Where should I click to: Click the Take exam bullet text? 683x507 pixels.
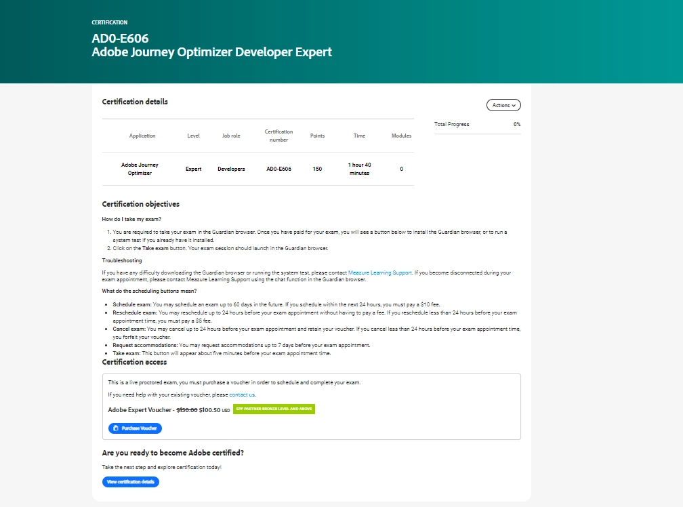click(x=222, y=353)
